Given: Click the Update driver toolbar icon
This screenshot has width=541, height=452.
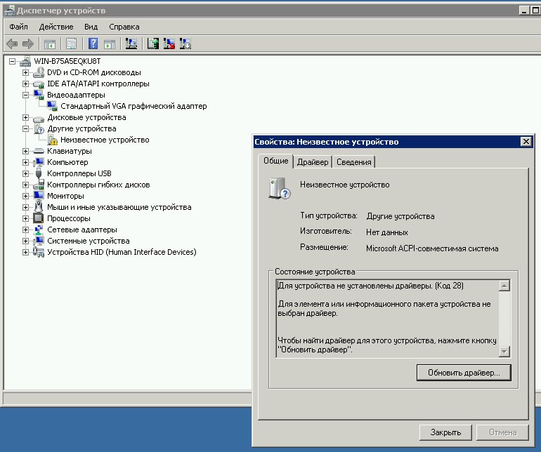Looking at the screenshot, I should 153,44.
